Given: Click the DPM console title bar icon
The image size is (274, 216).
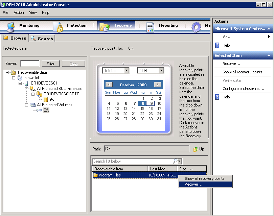Looking at the screenshot, I should [x=3, y=5].
